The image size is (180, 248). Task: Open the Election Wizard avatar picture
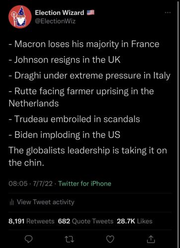(x=20, y=17)
